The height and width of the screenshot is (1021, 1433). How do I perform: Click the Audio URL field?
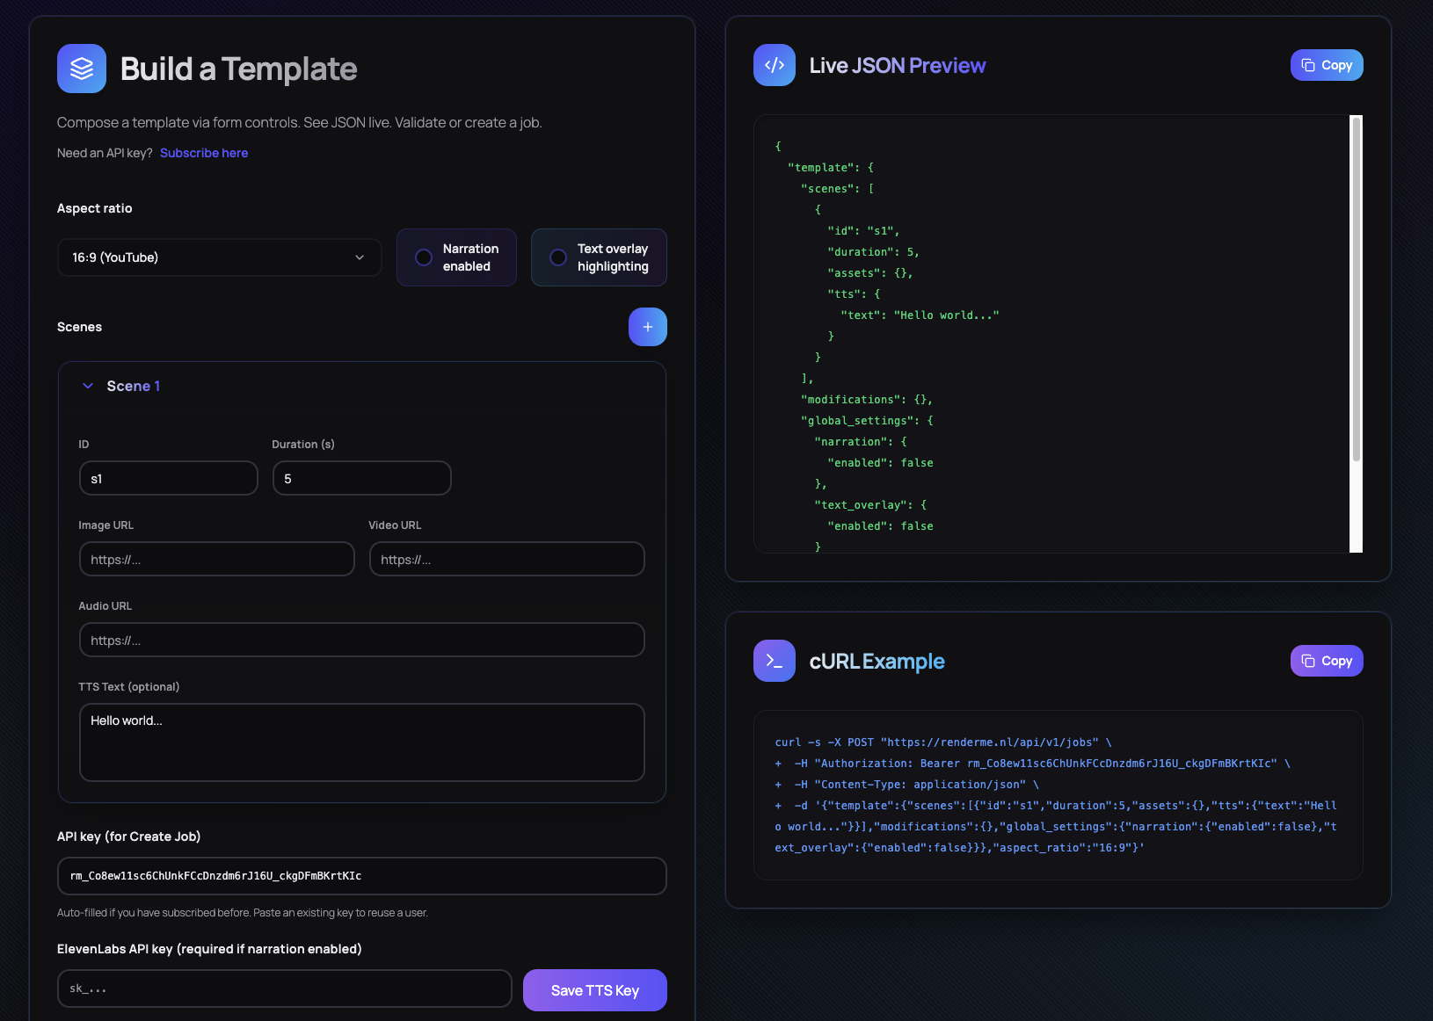point(361,639)
